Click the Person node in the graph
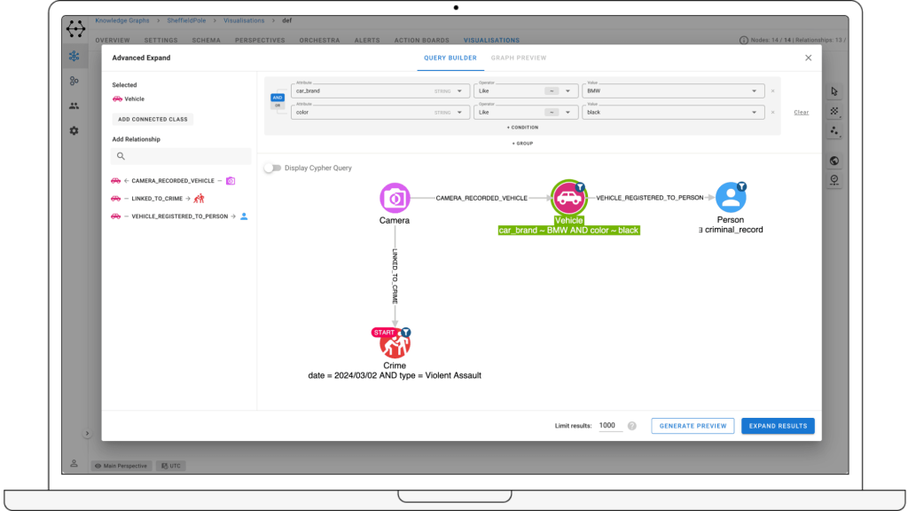The image size is (908, 511). tap(731, 198)
